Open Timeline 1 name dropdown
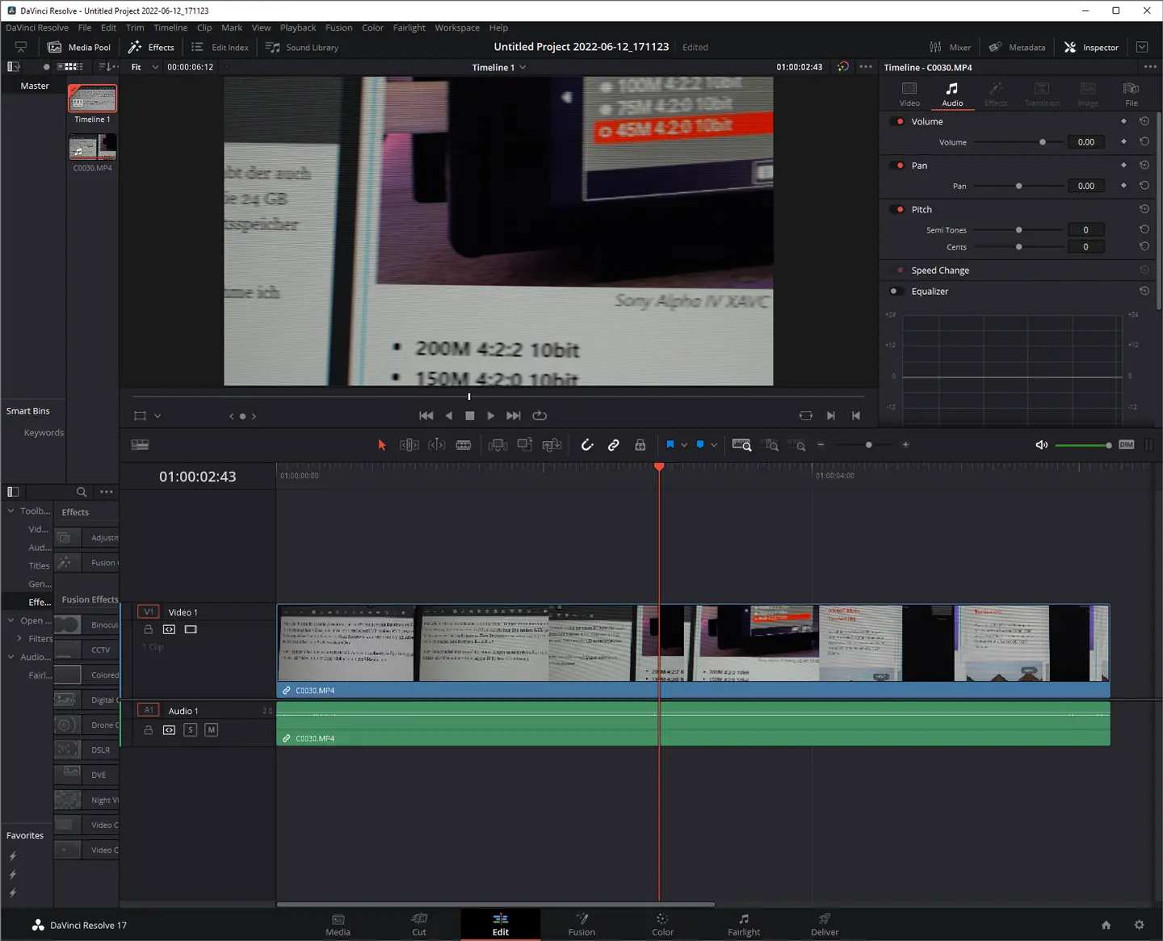Viewport: 1163px width, 941px height. pyautogui.click(x=499, y=67)
